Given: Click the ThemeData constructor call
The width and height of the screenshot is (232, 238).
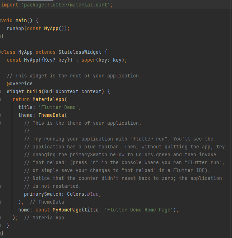Looking at the screenshot, I should coord(51,115).
